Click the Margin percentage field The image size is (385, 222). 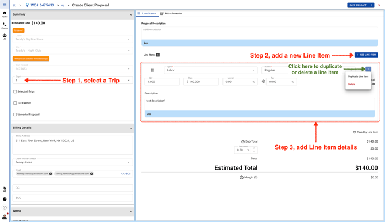pyautogui.click(x=240, y=82)
